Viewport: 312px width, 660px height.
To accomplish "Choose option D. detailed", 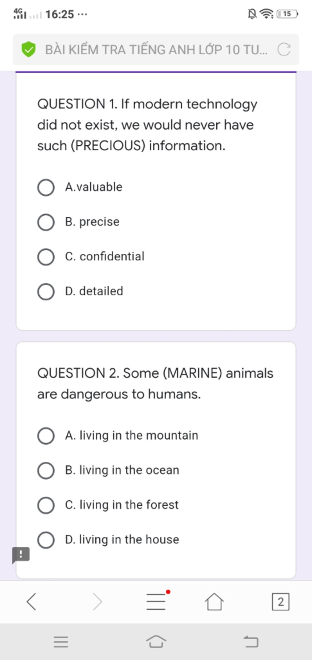I will pos(80,292).
